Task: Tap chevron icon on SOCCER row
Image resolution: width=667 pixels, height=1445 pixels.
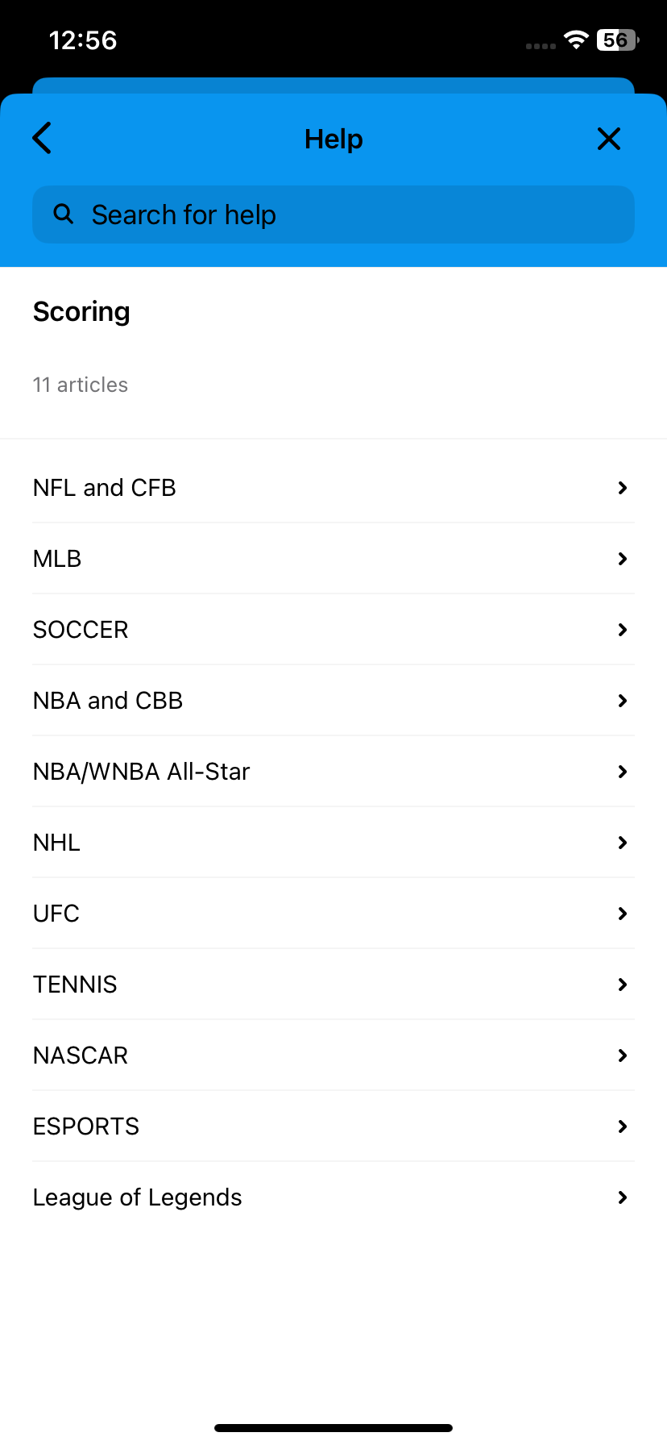Action: pos(623,630)
